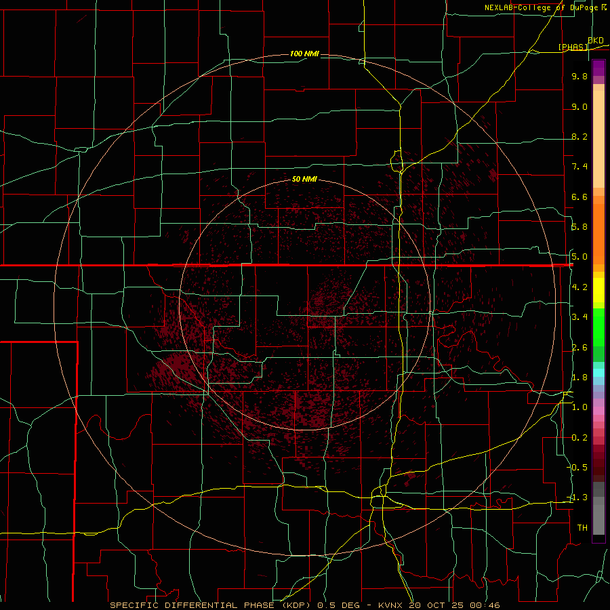The image size is (610, 610).
Task: Click the 7.4 value on the color scale
Action: click(579, 167)
